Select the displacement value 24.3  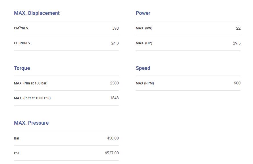[115, 43]
